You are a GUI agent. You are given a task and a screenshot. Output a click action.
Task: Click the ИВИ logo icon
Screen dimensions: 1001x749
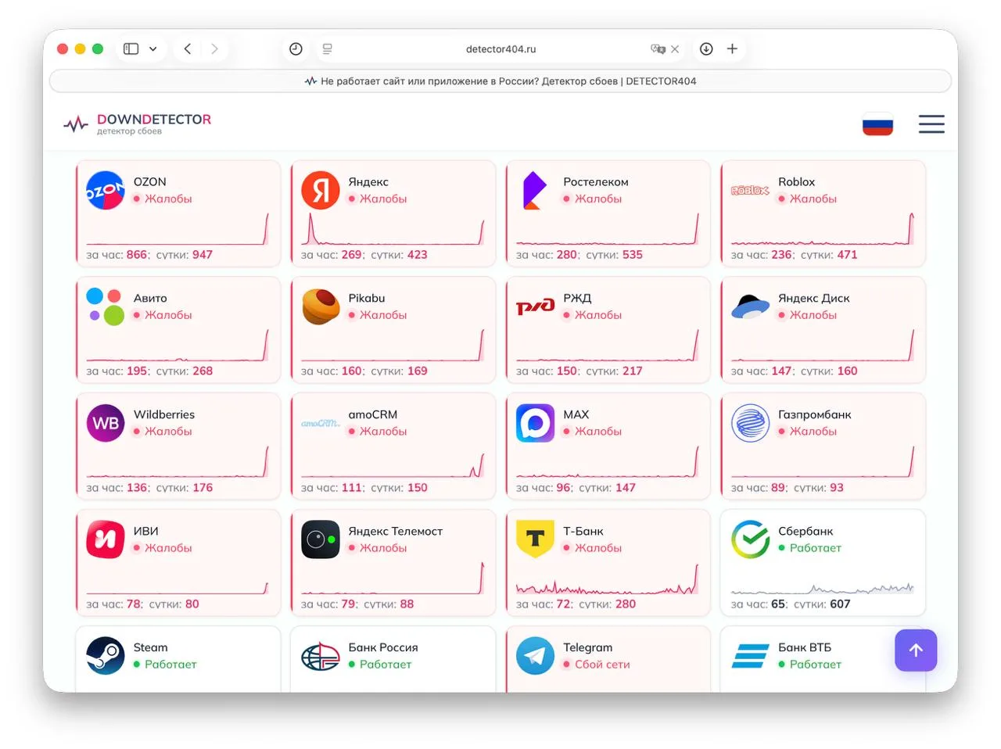(106, 539)
